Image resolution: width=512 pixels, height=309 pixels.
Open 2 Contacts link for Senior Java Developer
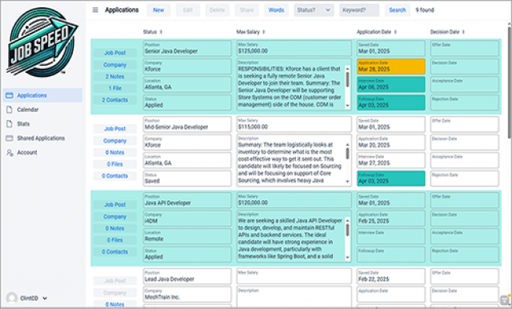coord(115,100)
